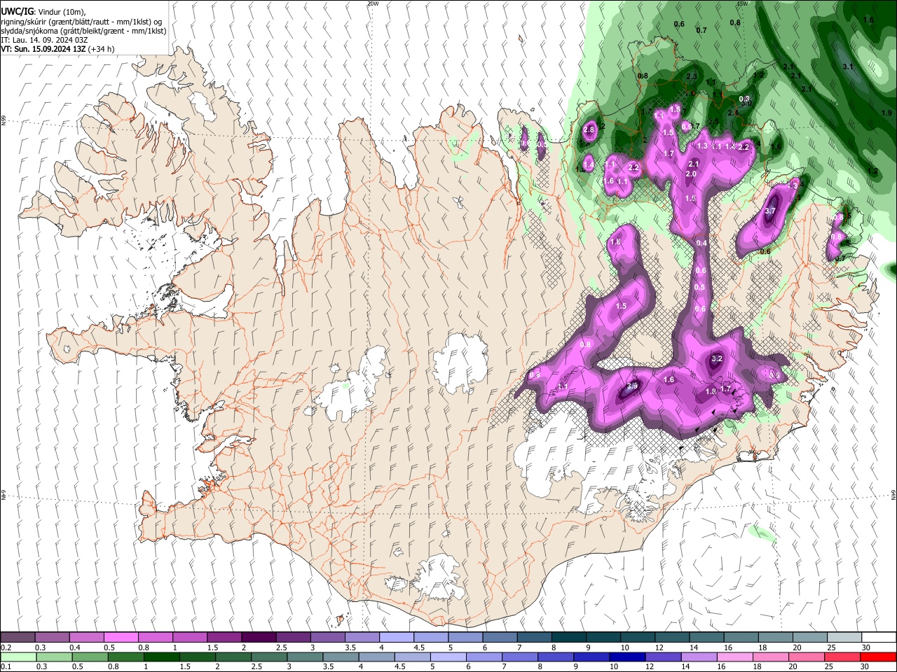The height and width of the screenshot is (672, 897).
Task: Pick the dark navy swatch at 10 on rain scale
Action: click(626, 657)
